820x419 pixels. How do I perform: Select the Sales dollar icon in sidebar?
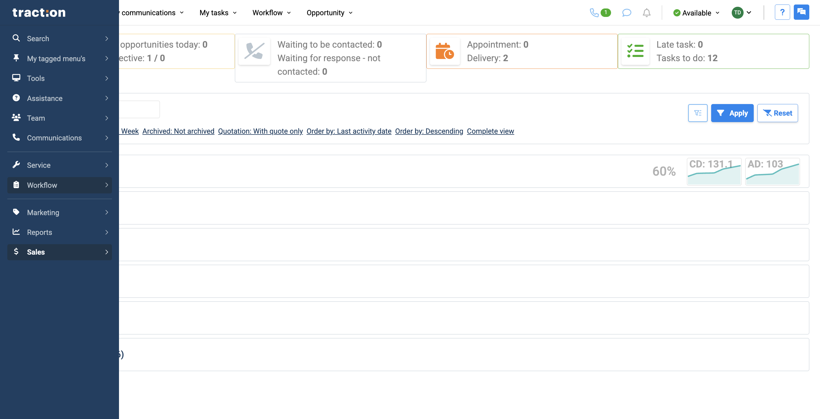[x=16, y=252]
